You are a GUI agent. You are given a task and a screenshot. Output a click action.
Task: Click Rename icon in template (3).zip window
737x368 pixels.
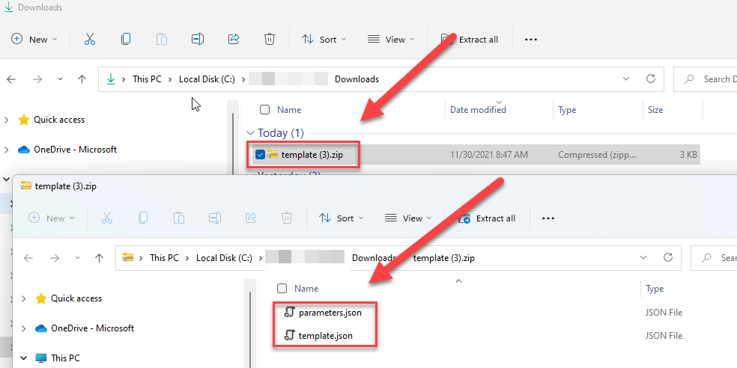(215, 218)
